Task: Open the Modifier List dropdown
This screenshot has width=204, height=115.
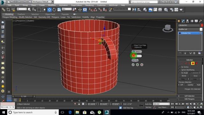Action: click(x=190, y=29)
